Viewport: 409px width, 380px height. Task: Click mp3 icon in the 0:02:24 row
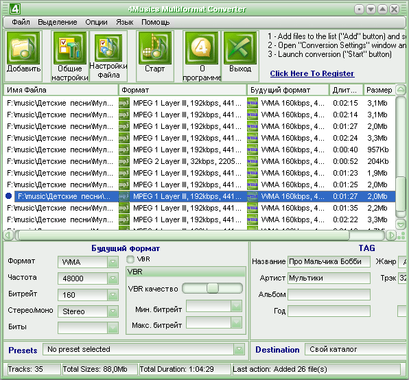click(x=124, y=138)
